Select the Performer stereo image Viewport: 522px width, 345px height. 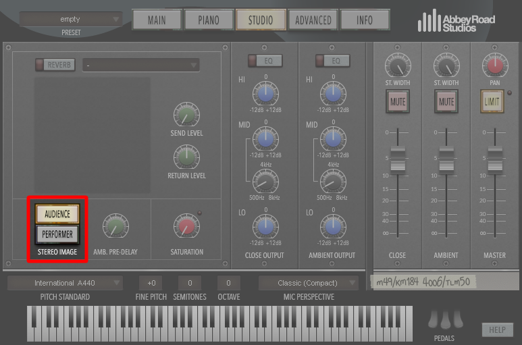coord(57,234)
